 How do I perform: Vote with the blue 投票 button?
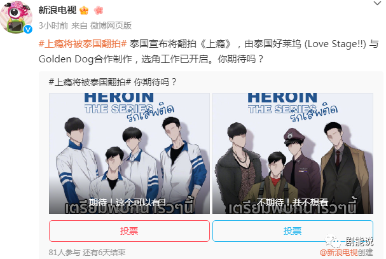293,231
